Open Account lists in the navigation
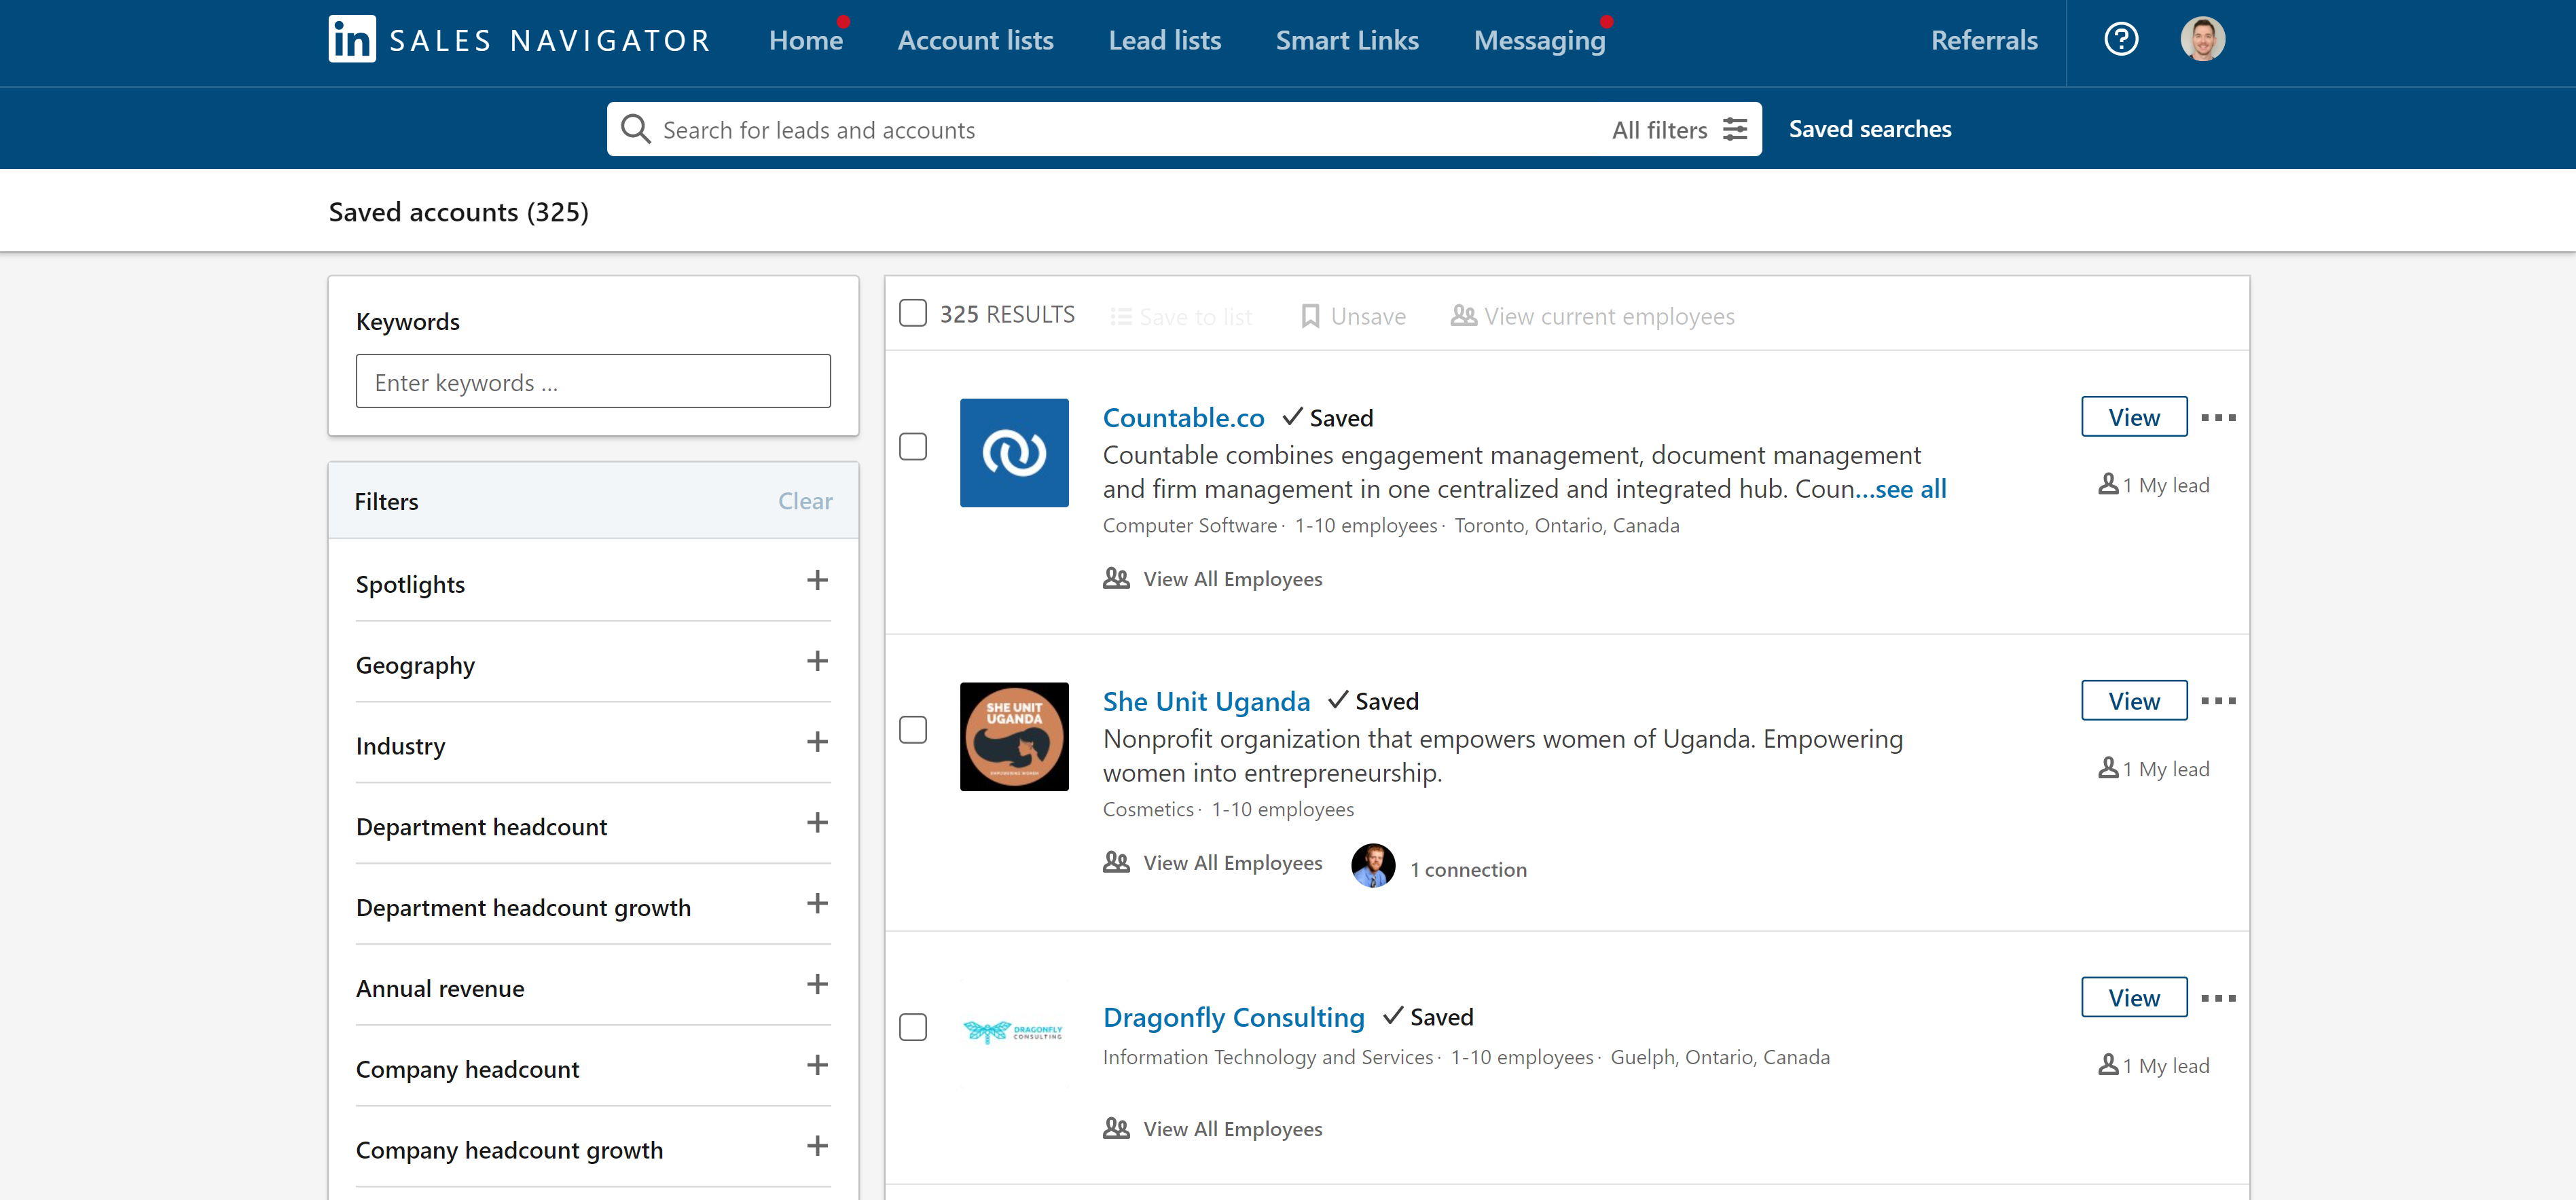 pyautogui.click(x=976, y=40)
